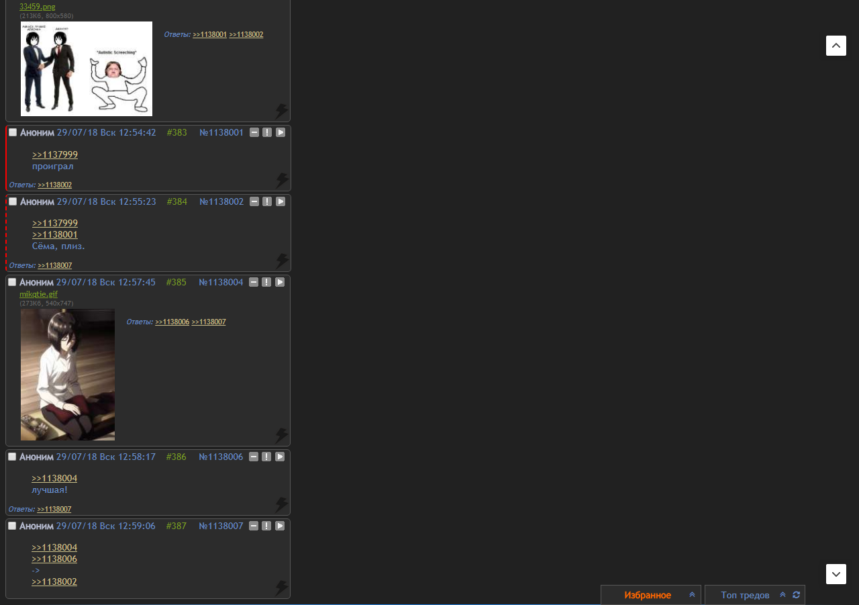Follow reply link >>1138007 under post #386
Image resolution: width=859 pixels, height=605 pixels.
(x=54, y=510)
